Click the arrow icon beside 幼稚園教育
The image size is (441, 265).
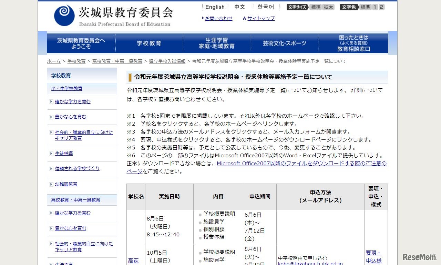tap(51, 184)
